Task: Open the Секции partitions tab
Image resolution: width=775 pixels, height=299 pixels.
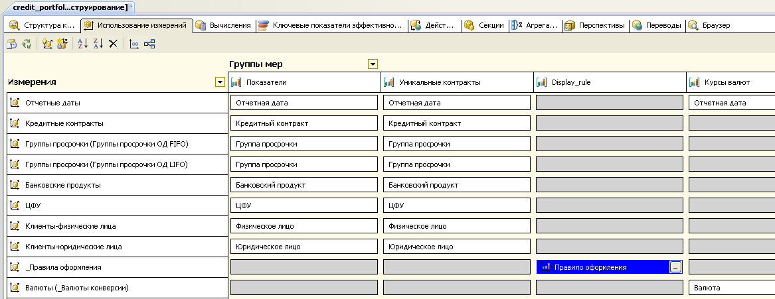Action: click(x=485, y=25)
